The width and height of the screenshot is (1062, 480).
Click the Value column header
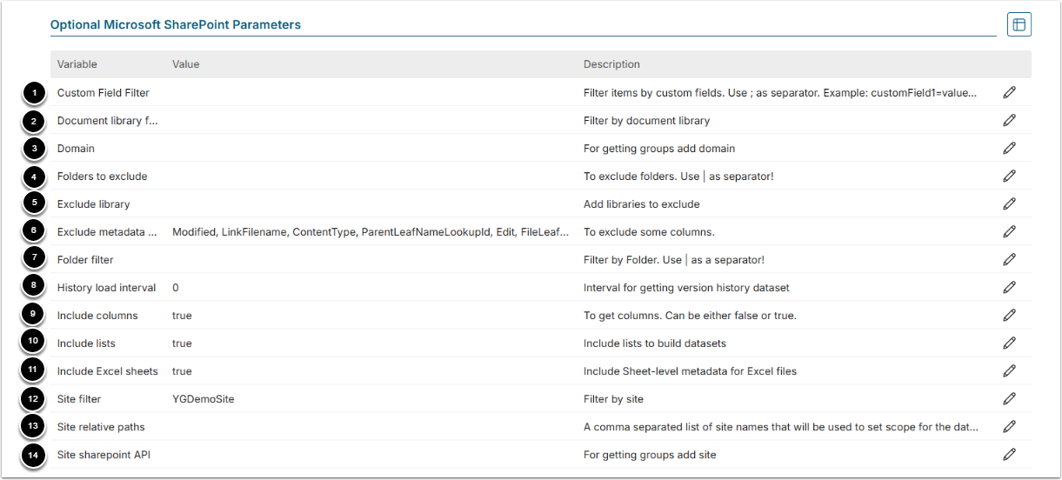(x=186, y=64)
